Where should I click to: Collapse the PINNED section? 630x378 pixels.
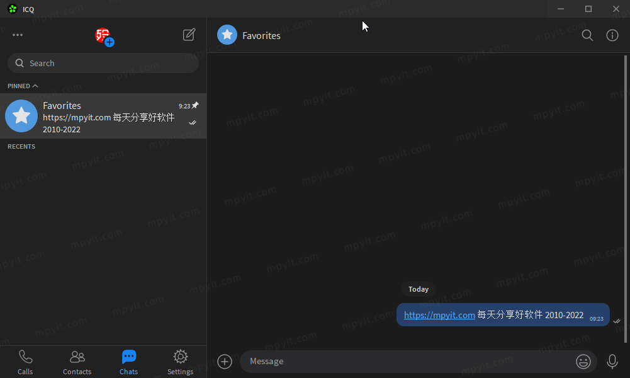pos(23,86)
